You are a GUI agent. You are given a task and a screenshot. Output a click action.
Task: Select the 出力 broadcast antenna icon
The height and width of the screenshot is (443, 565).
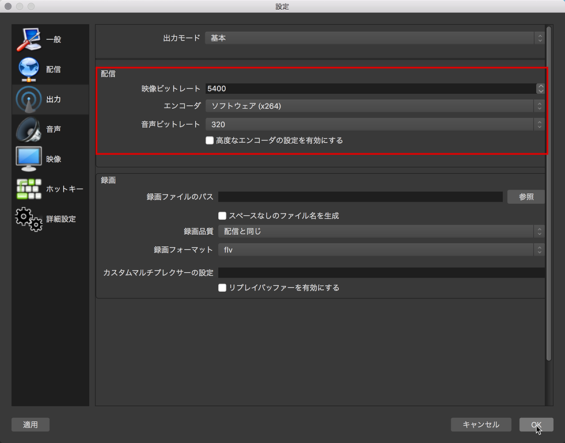[29, 100]
